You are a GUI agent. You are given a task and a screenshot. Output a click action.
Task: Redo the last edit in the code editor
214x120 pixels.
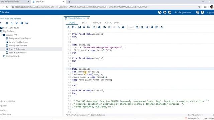(x=109, y=27)
